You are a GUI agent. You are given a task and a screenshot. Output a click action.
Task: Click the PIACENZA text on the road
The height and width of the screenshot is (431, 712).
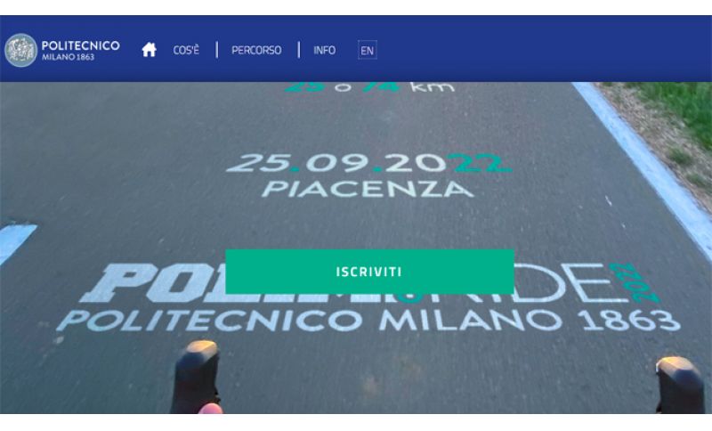point(368,189)
